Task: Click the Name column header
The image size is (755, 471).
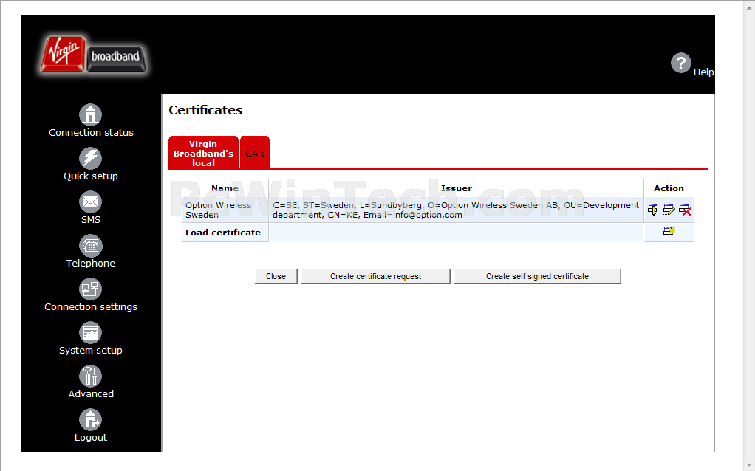Action: pyautogui.click(x=225, y=188)
